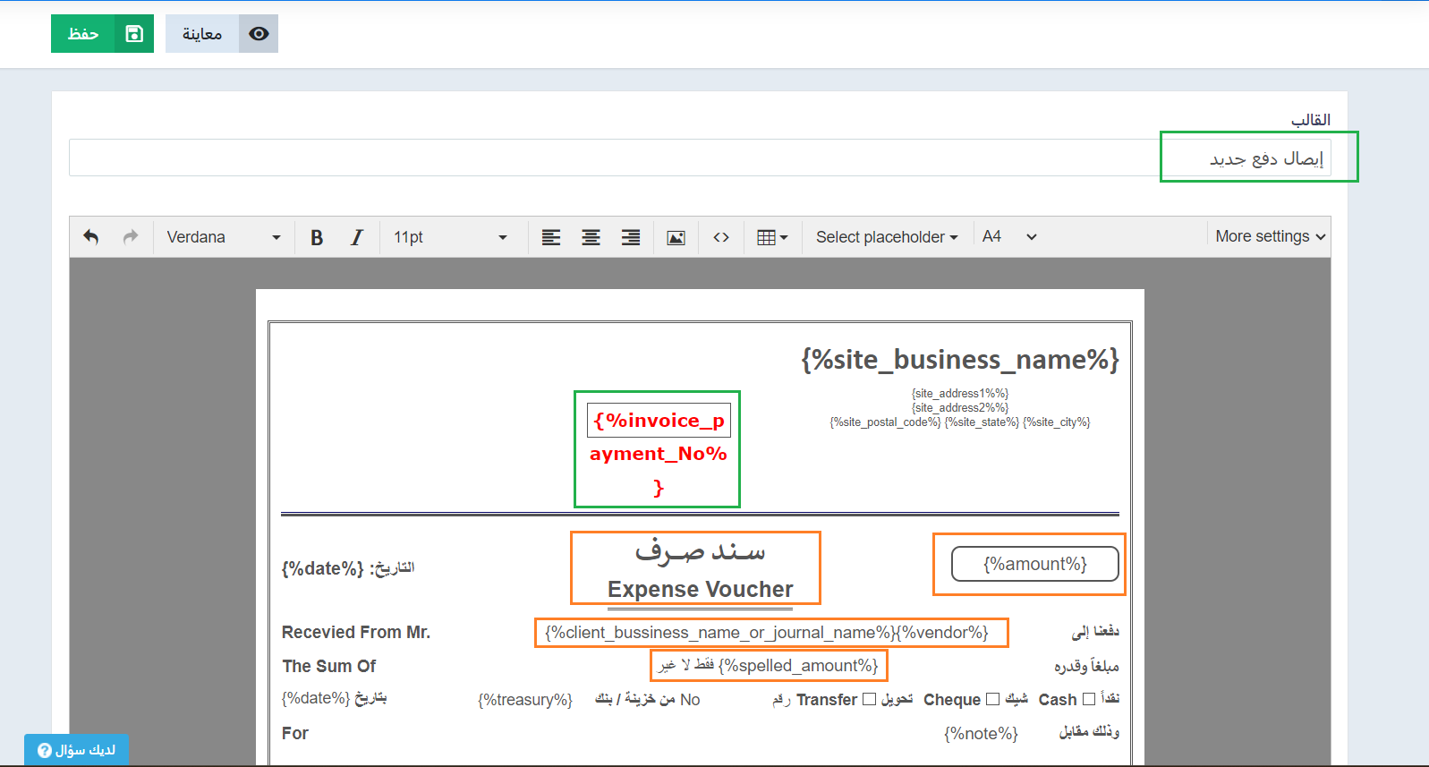1429x767 pixels.
Task: Tick the Cash checkbox
Action: [x=1089, y=699]
